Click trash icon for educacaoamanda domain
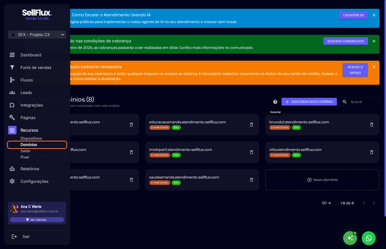This screenshot has height=249, width=386. 251,125
